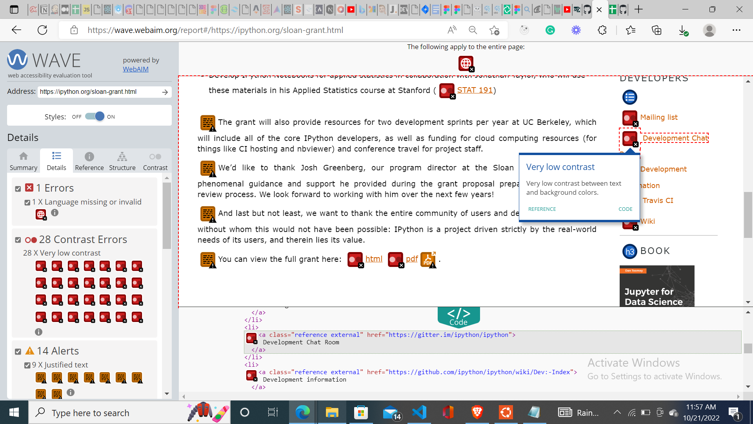Click the PDF link alert icon
The width and height of the screenshot is (753, 424).
(x=428, y=260)
